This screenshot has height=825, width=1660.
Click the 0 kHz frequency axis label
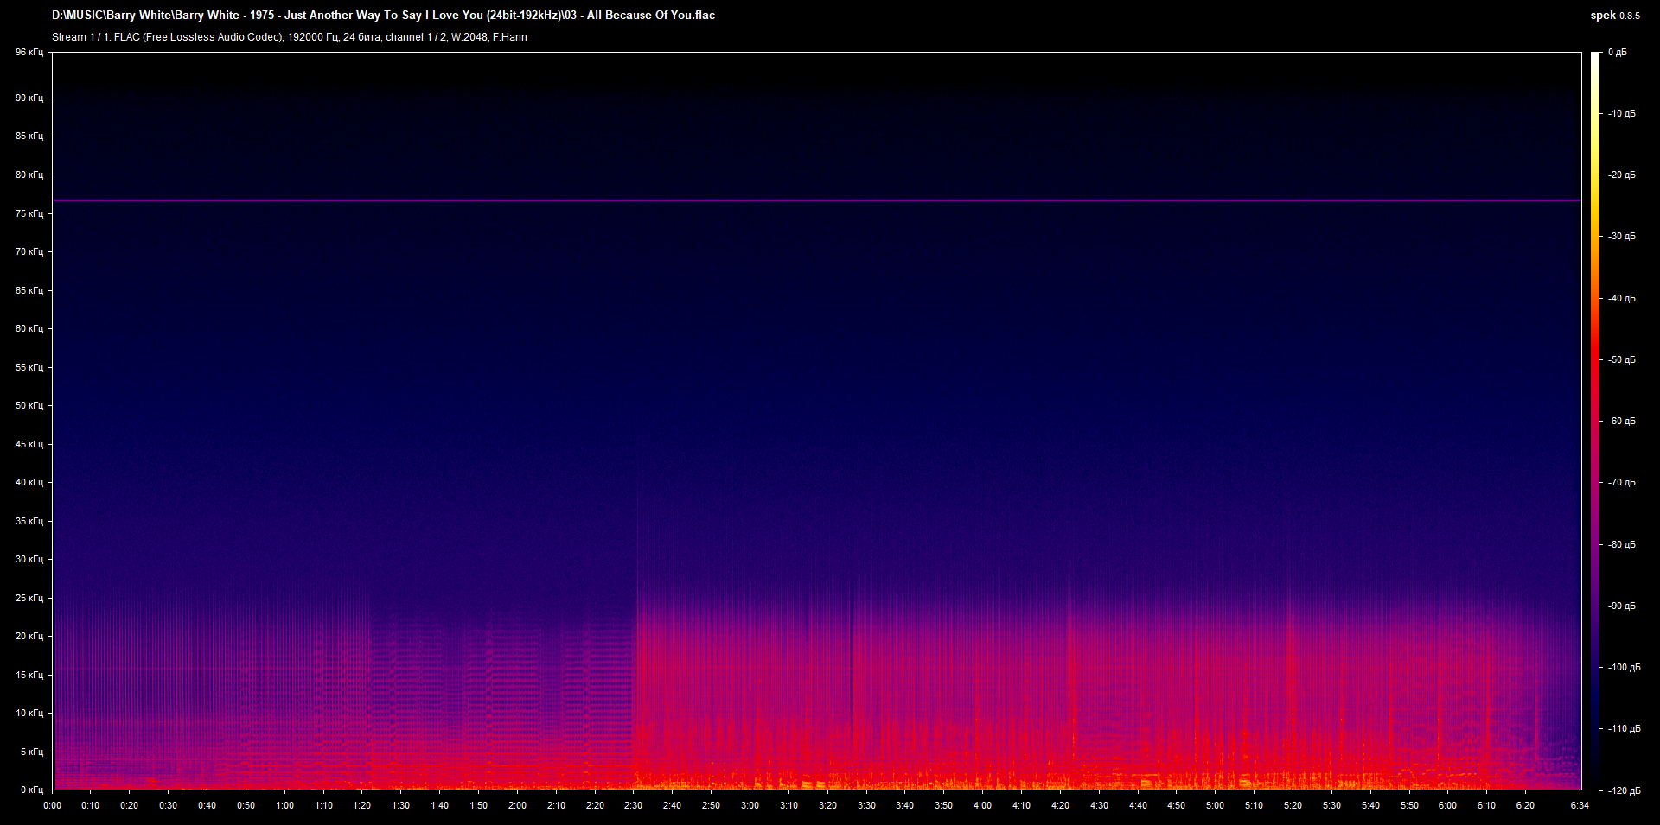29,790
